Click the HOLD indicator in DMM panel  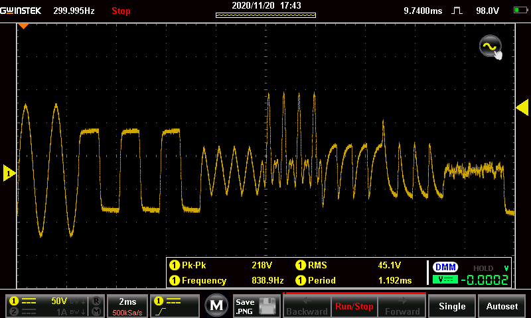pyautogui.click(x=483, y=268)
